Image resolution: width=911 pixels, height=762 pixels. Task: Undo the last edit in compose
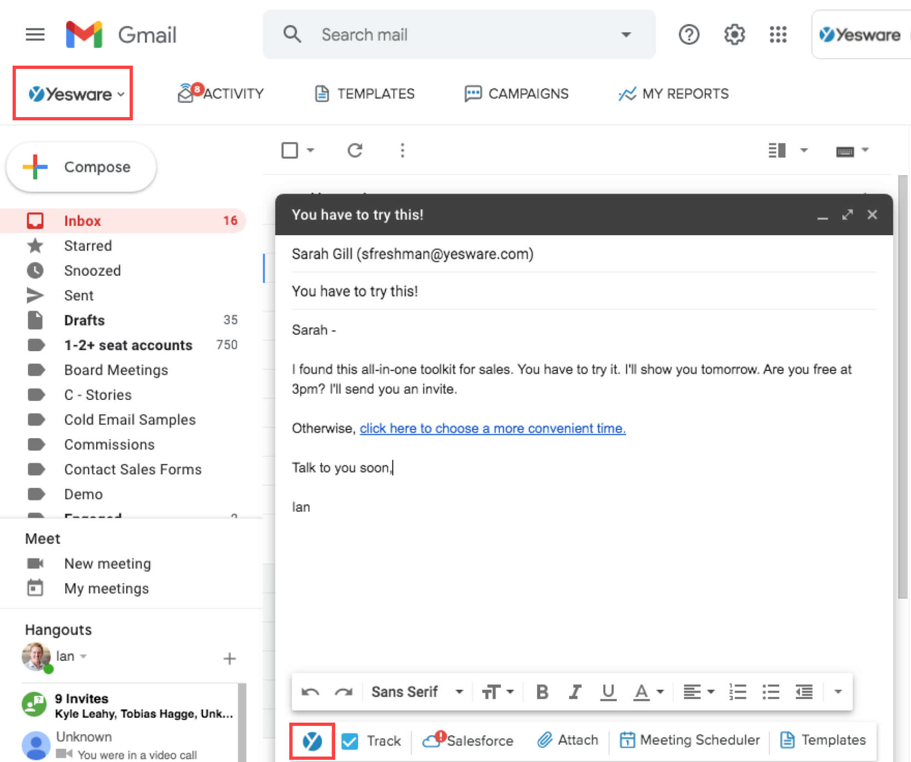click(311, 692)
